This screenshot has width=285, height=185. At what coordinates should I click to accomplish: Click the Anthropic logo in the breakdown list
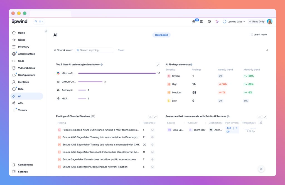[x=58, y=90]
